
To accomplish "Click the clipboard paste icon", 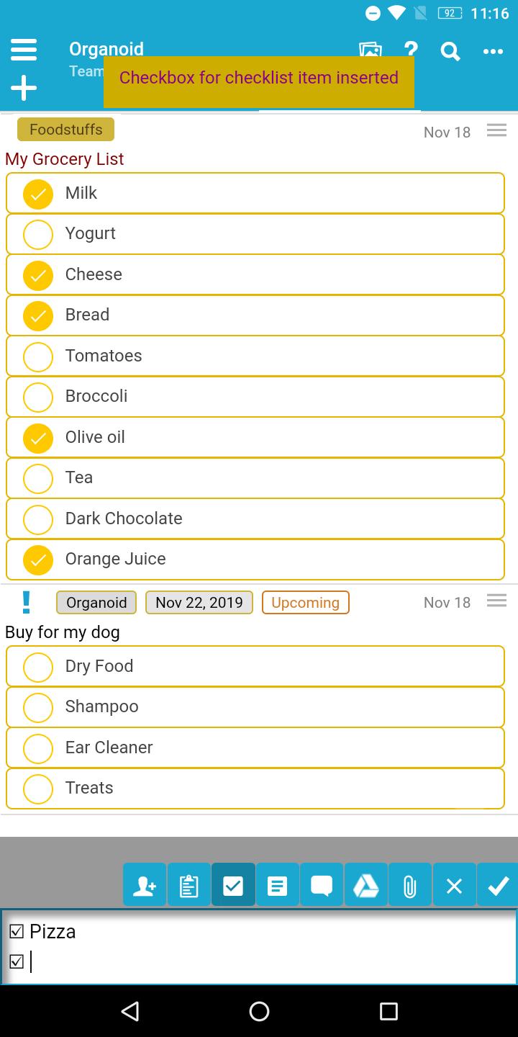I will (188, 884).
